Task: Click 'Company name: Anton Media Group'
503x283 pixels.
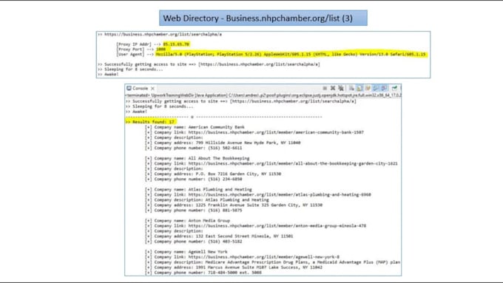Action: 192,220
